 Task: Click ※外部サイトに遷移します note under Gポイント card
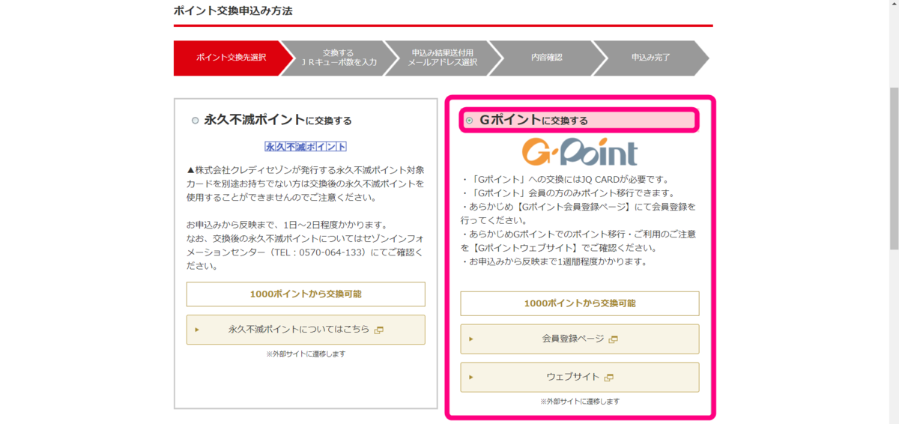580,402
